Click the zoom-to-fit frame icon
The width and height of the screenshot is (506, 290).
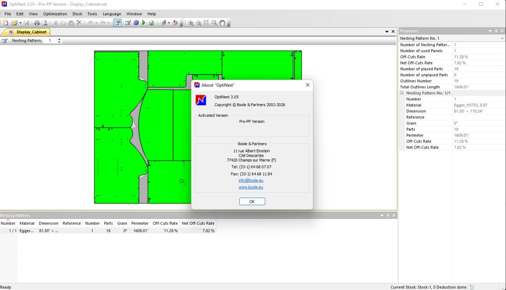click(x=206, y=23)
